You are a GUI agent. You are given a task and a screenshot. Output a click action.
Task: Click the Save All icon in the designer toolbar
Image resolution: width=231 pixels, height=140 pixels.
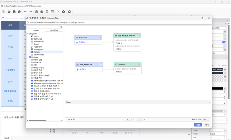click(19, 12)
